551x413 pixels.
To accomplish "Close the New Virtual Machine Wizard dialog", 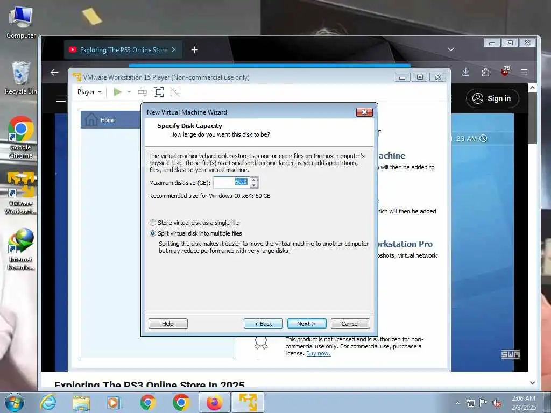I will [x=364, y=112].
